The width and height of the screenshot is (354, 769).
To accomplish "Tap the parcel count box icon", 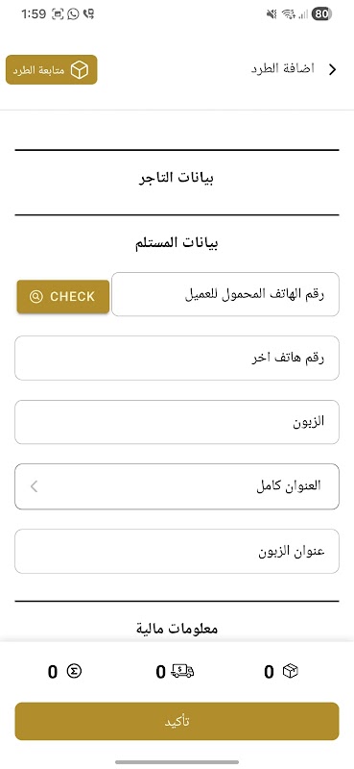I will coord(291,671).
